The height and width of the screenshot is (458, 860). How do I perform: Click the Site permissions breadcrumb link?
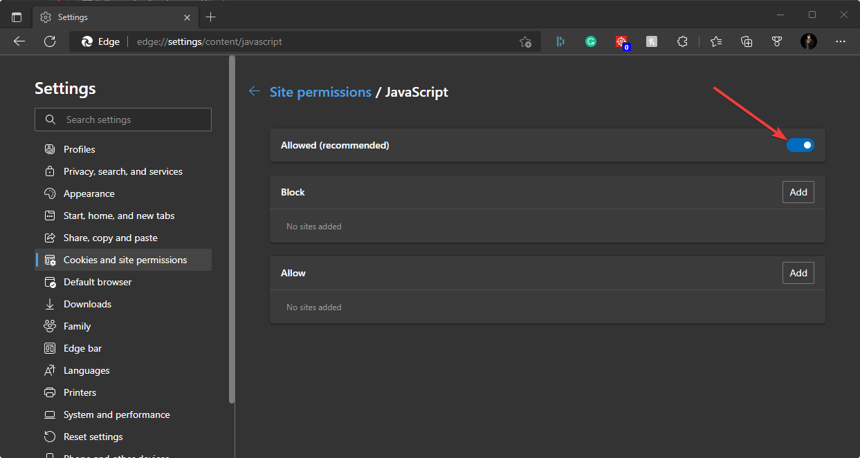320,92
